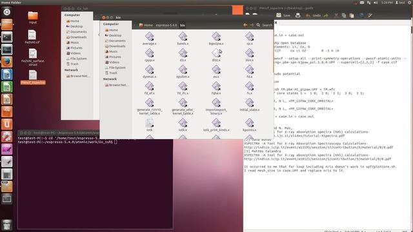Viewport: 413px width, 232px height.
Task: Open Files from the launcher
Action: tap(6, 24)
